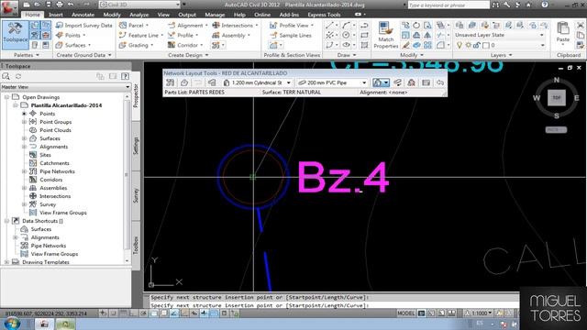This screenshot has width=587, height=330.
Task: Open the Insert ribbon tab
Action: [55, 15]
